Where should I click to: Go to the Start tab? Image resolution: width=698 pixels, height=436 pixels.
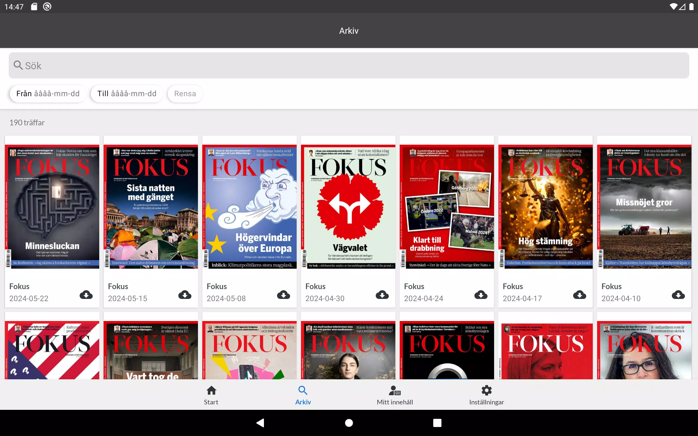pyautogui.click(x=211, y=395)
